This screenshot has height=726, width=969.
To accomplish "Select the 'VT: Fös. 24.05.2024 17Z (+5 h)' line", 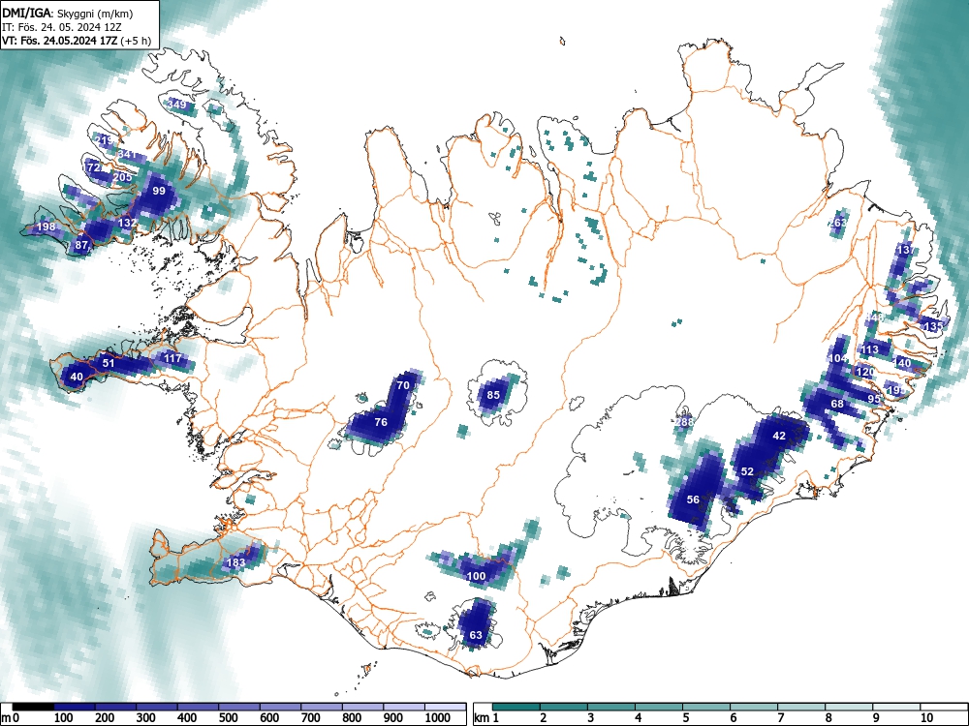I will [77, 41].
